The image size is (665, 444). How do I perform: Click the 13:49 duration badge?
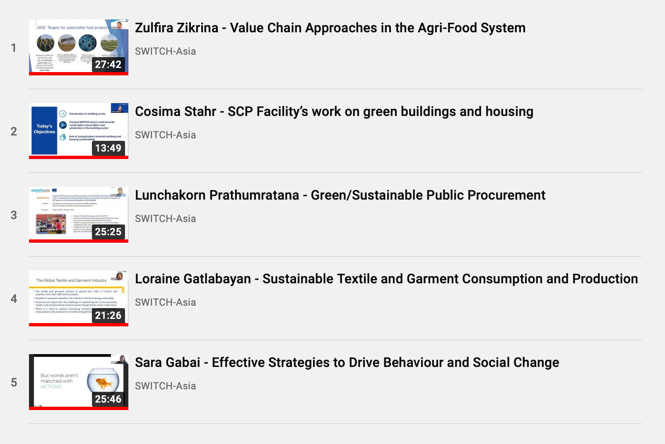tap(108, 148)
